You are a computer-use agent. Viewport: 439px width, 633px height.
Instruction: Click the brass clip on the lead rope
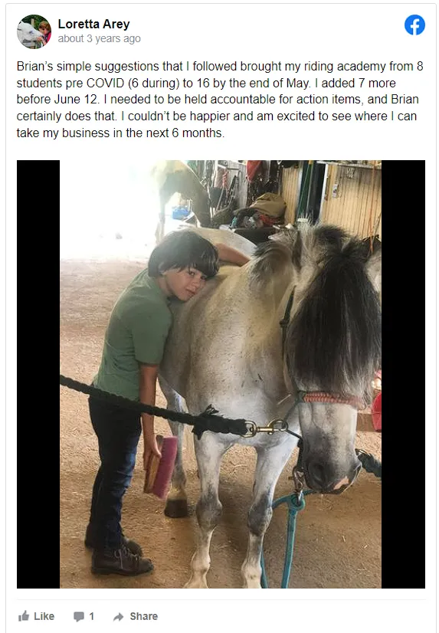point(267,428)
